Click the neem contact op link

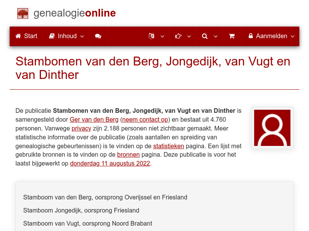click(x=145, y=119)
